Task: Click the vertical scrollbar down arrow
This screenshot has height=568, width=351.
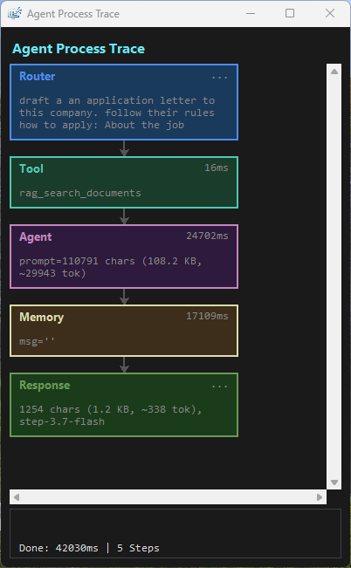Action: click(334, 482)
